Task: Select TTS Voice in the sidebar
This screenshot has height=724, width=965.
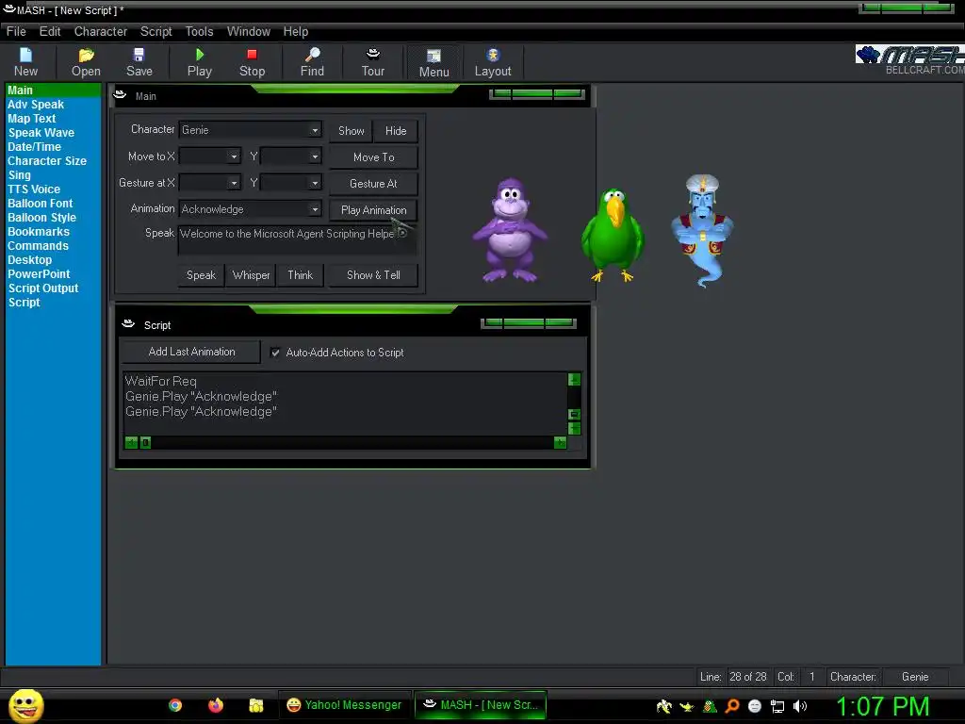Action: (34, 189)
